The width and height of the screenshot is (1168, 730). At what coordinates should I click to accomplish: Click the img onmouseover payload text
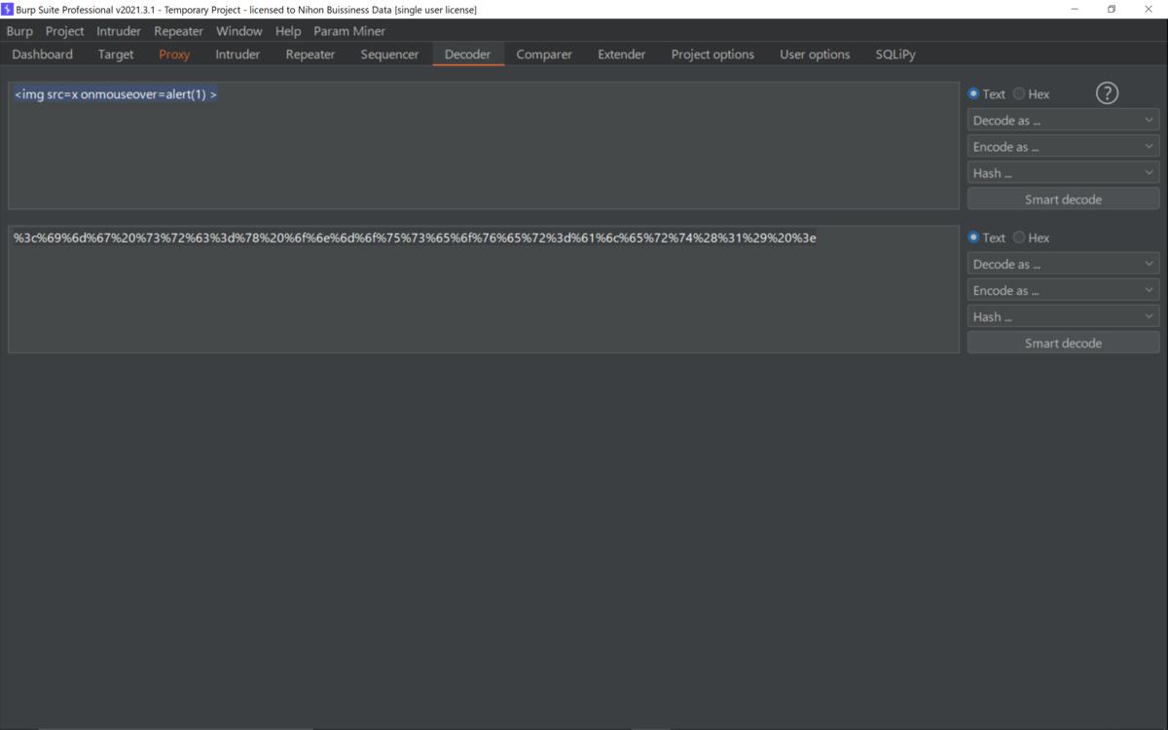click(x=115, y=94)
